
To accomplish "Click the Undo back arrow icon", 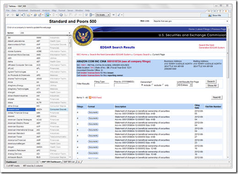I will point(8,15).
